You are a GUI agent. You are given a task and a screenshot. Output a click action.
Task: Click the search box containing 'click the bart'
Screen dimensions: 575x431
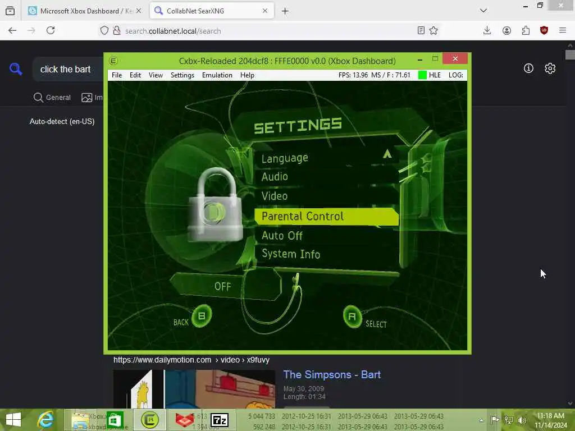click(68, 69)
